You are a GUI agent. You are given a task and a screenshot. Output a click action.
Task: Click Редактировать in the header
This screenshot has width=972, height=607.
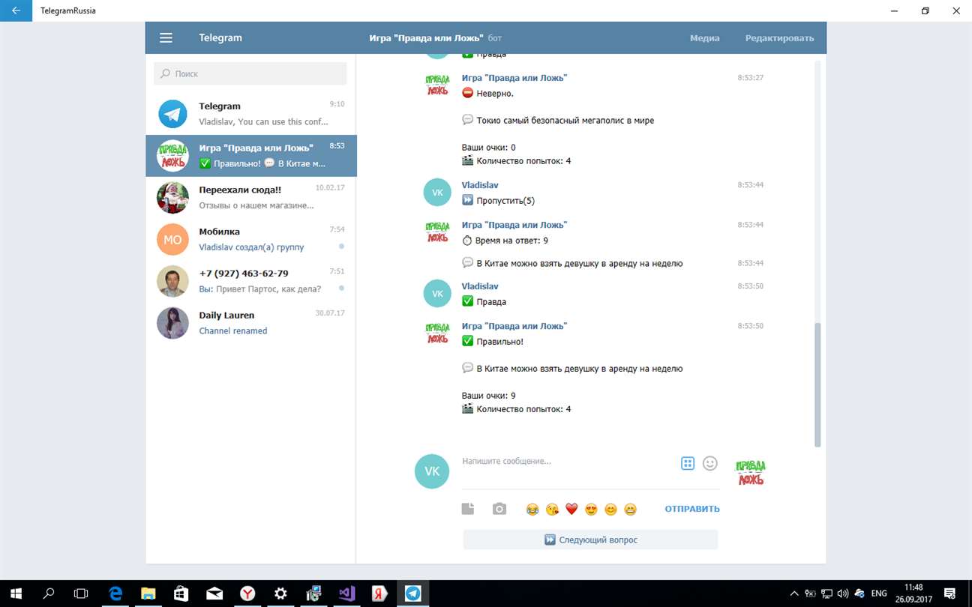tap(779, 38)
